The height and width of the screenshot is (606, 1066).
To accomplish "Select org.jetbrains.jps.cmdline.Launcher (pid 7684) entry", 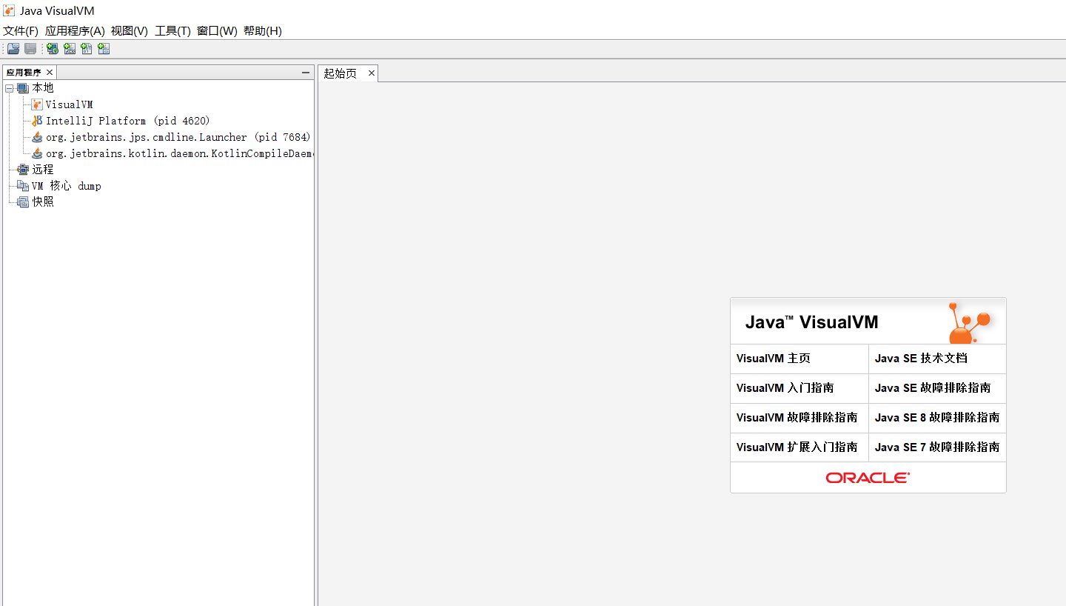I will tap(178, 137).
